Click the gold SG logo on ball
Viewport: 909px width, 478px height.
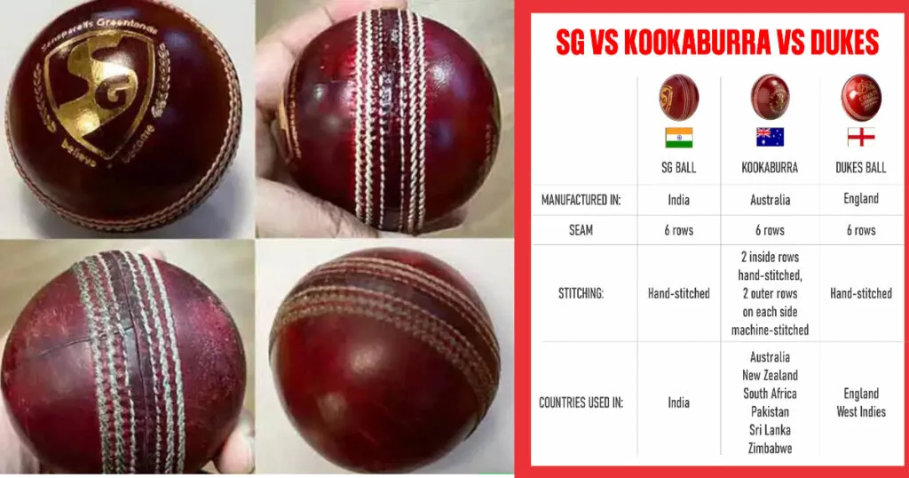coord(99,92)
